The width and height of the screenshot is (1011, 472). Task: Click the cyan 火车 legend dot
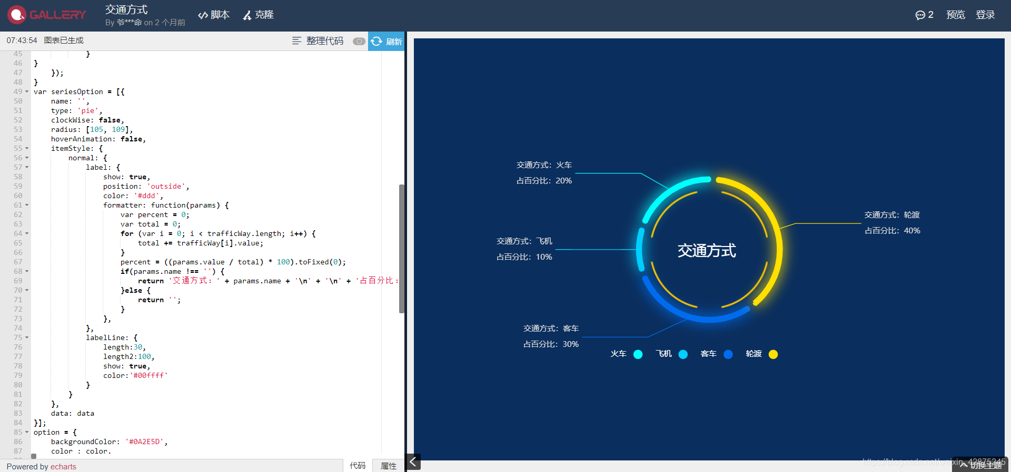pos(638,354)
